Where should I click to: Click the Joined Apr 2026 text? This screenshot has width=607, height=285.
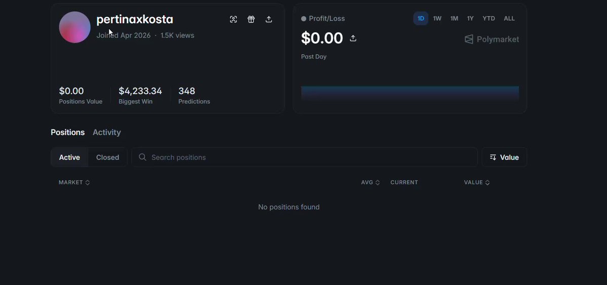(x=124, y=35)
